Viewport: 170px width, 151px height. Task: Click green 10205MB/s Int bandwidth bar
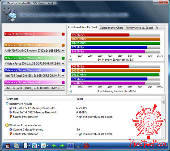point(116,43)
